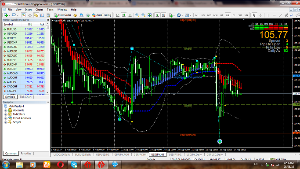
Task: Open the Charts menu
Action: pyautogui.click(x=39, y=10)
